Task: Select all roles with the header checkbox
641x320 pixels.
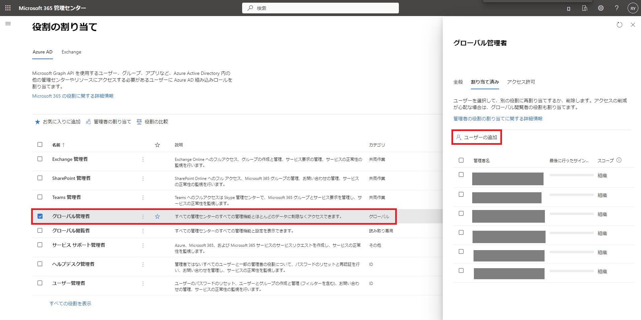Action: coord(40,144)
